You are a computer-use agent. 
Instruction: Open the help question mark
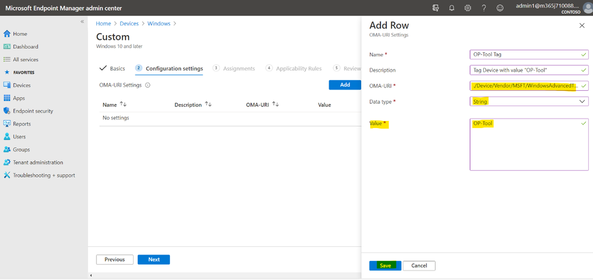click(x=484, y=8)
